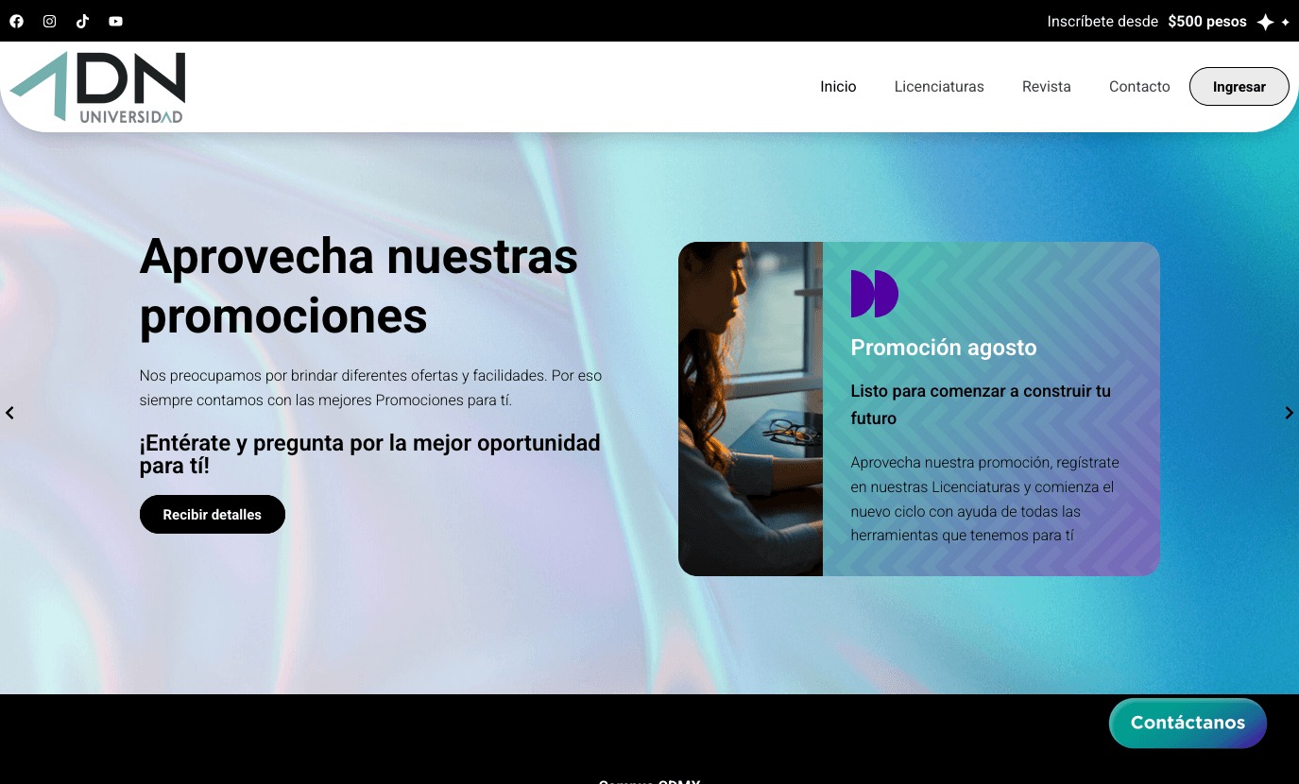Click the 'Inscríbete desde $500 pesos' banner text
The image size is (1299, 784).
coord(1147,22)
